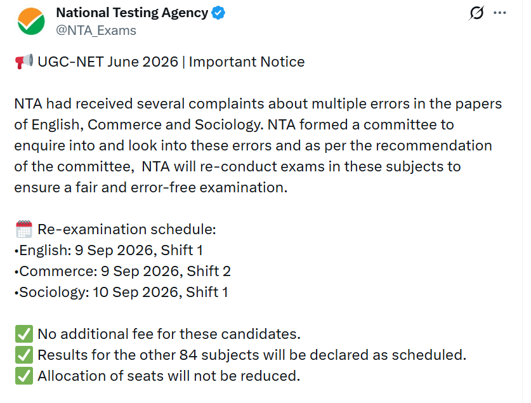Click the red megaphone emoji
This screenshot has height=403, width=531.
coord(24,62)
